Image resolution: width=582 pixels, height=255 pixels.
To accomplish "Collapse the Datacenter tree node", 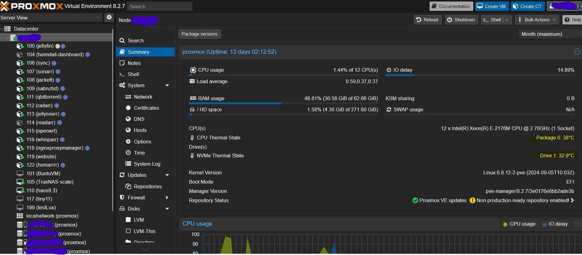I will (x=2, y=29).
